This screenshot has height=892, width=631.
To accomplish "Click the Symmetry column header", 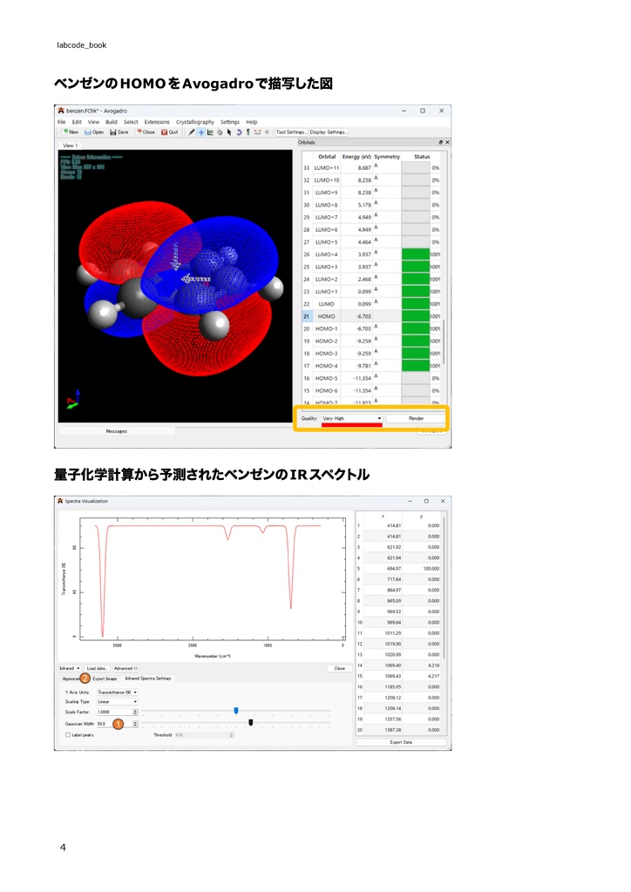I will [387, 157].
